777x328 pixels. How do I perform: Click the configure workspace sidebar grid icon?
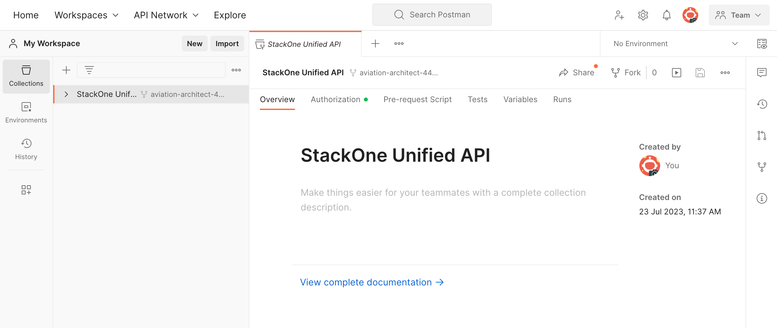(26, 190)
